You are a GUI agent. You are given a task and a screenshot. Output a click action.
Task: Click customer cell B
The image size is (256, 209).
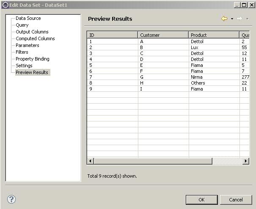(163, 47)
